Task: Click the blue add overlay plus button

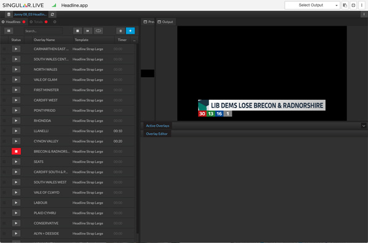Action: point(130,31)
